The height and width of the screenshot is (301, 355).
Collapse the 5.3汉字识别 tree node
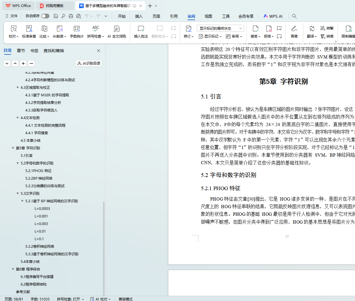tap(18, 194)
